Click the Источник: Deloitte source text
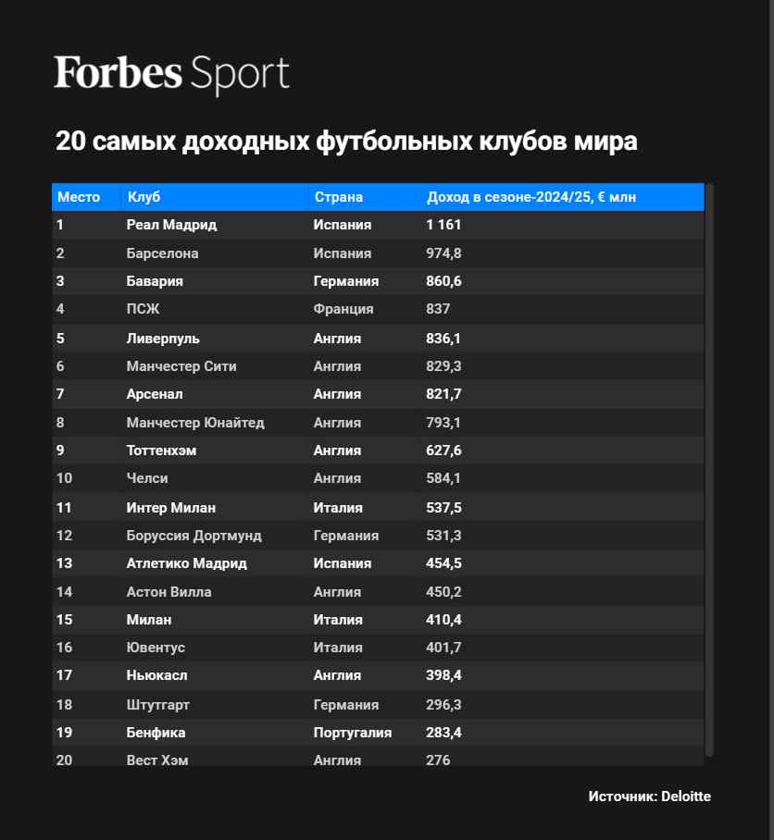The image size is (774, 840). click(x=649, y=796)
